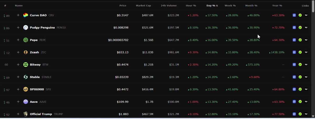Open the CoinMarketCap link for Bitway
The image size is (315, 119).
coord(294,65)
